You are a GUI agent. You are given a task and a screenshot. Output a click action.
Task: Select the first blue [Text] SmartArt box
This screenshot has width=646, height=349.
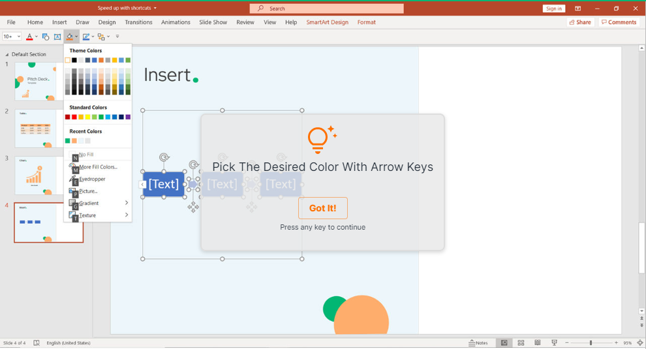point(164,184)
